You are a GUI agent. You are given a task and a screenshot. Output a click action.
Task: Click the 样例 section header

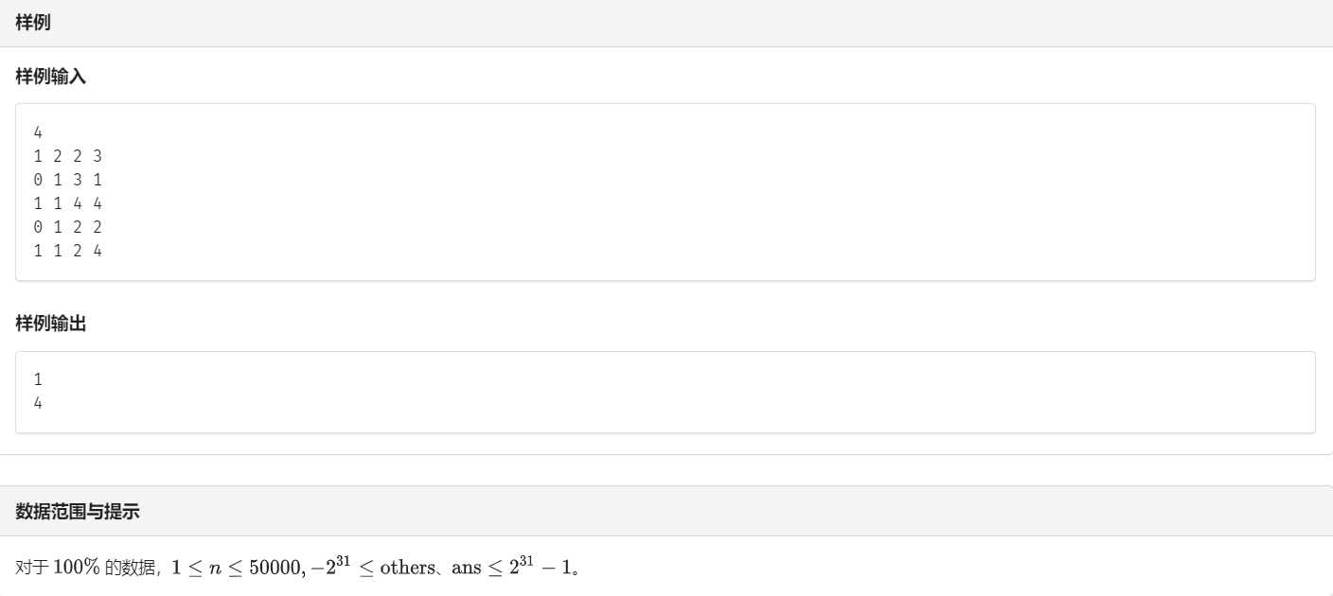point(33,24)
